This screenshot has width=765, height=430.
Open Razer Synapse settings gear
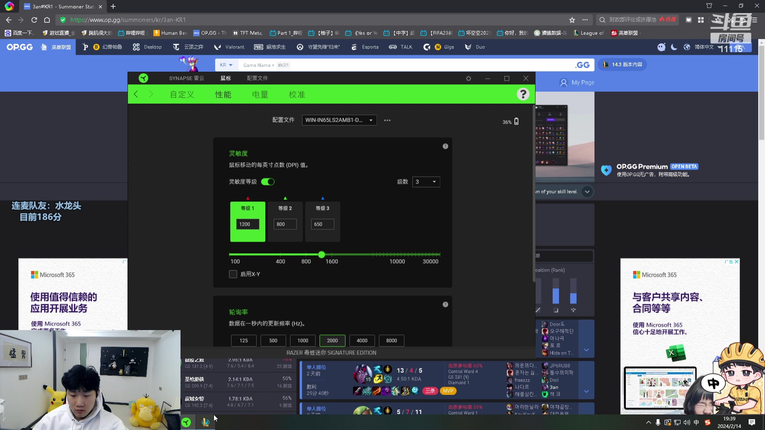point(469,78)
